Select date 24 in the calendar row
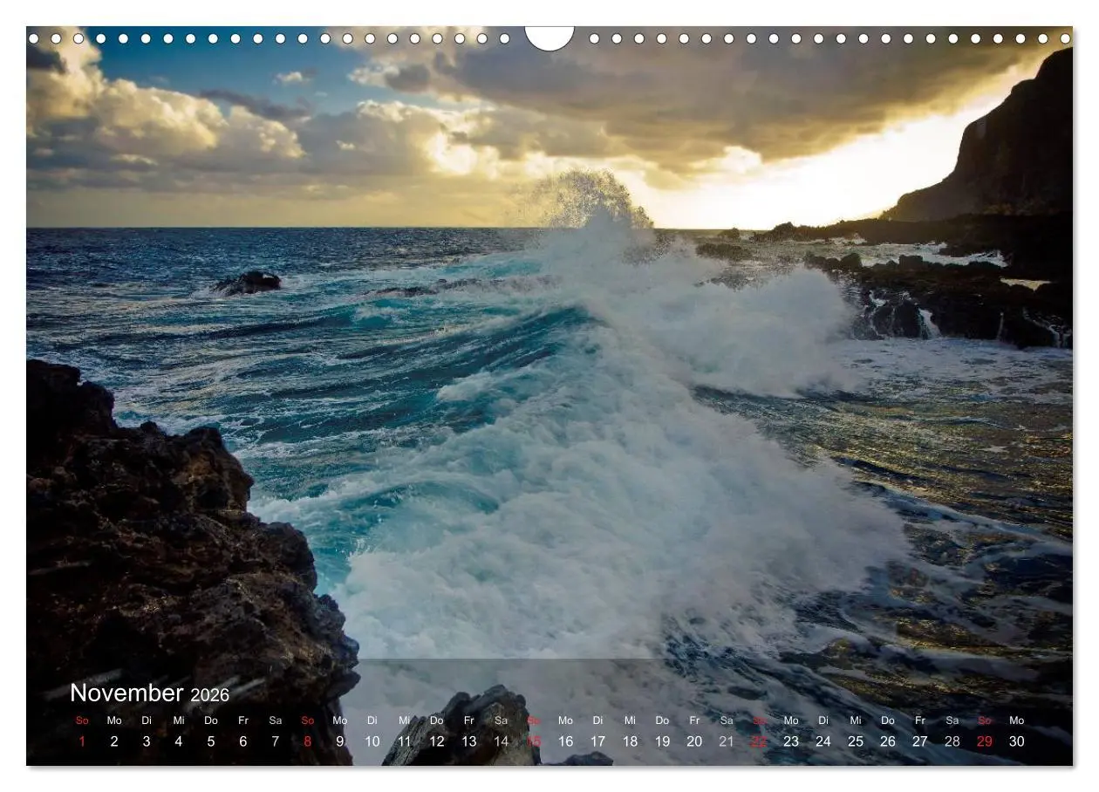This screenshot has width=1099, height=792. pyautogui.click(x=823, y=741)
